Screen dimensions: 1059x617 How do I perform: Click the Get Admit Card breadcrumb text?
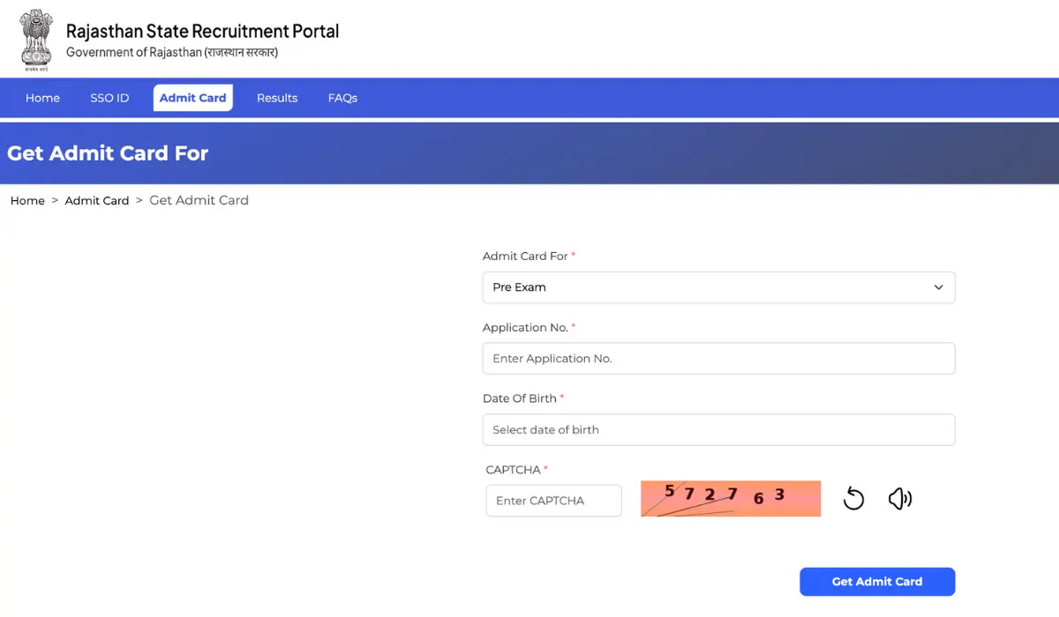pyautogui.click(x=199, y=200)
